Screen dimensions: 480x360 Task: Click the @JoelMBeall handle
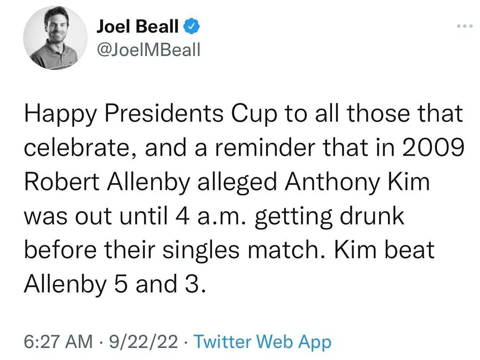148,49
